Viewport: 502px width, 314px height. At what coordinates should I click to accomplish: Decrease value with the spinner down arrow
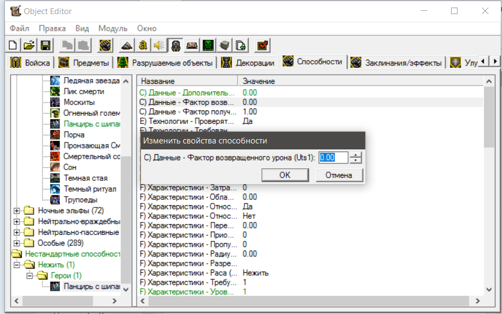pos(356,160)
